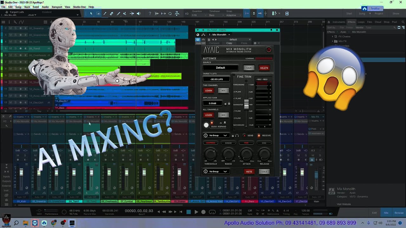Open the Transport menu

tap(57, 7)
